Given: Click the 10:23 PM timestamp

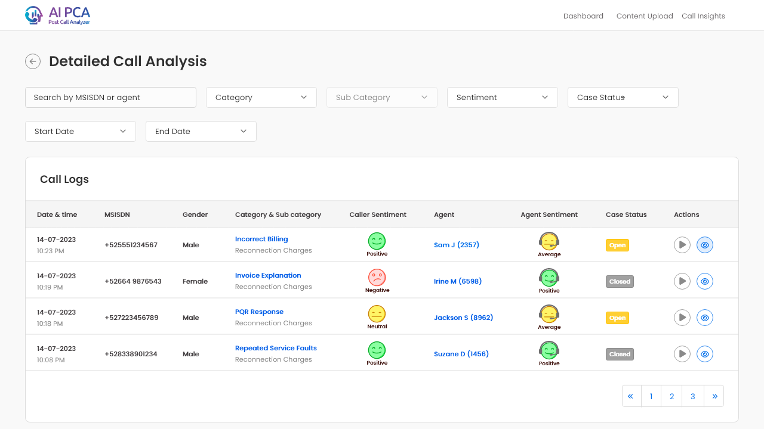Looking at the screenshot, I should tap(51, 251).
